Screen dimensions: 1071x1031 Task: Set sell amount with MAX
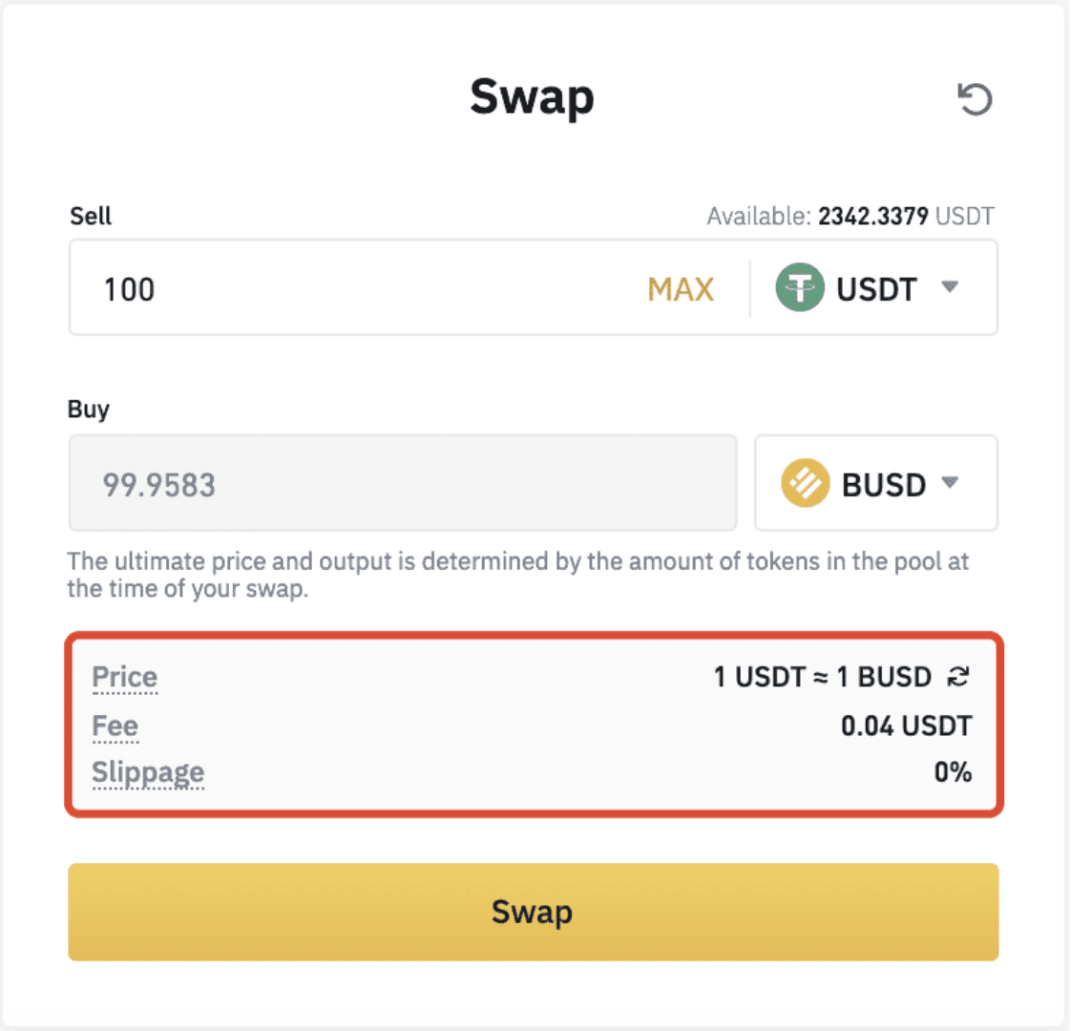pos(681,289)
